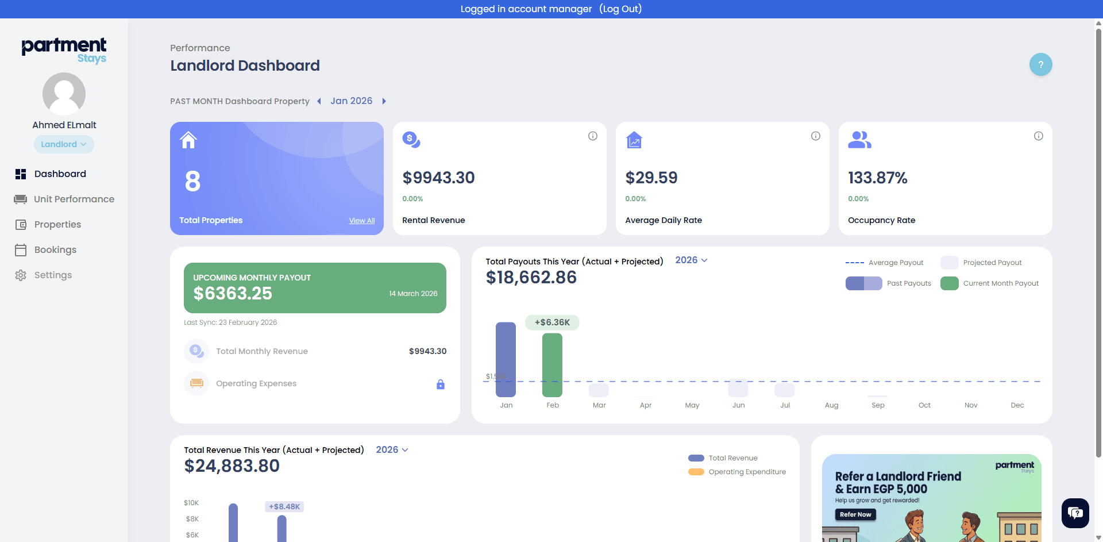Viewport: 1103px width, 542px height.
Task: Click the Log Out link
Action: pos(620,9)
